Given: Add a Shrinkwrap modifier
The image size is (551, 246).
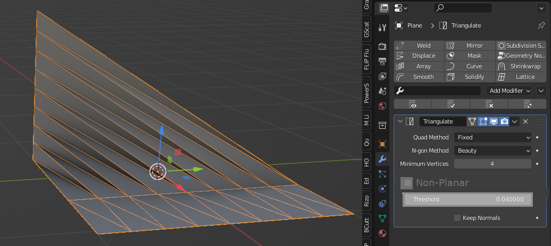Looking at the screenshot, I should 521,66.
